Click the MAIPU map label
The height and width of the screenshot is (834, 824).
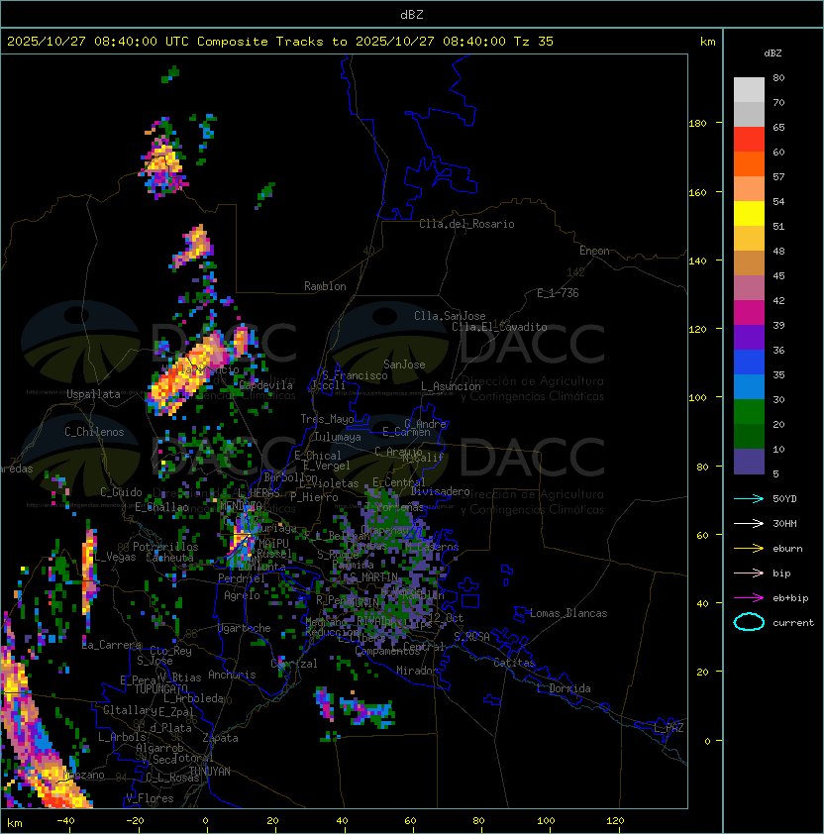click(x=273, y=544)
